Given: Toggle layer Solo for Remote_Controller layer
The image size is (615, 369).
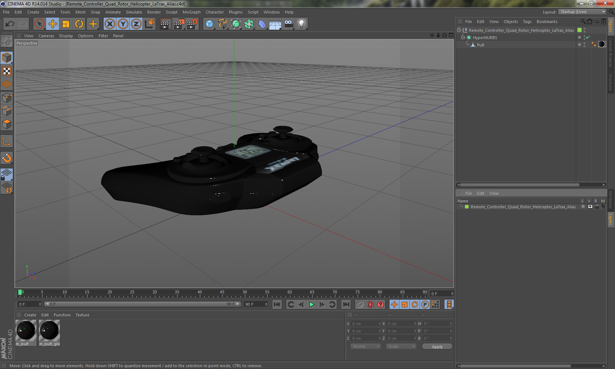Looking at the screenshot, I should pyautogui.click(x=583, y=207).
